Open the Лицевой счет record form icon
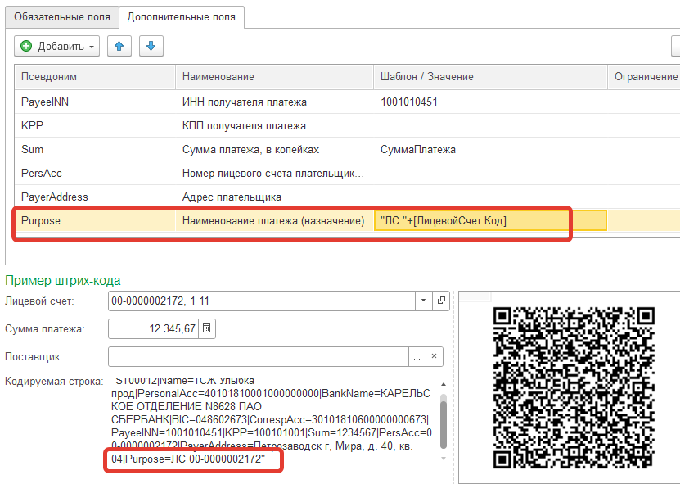The height and width of the screenshot is (493, 680). point(441,301)
